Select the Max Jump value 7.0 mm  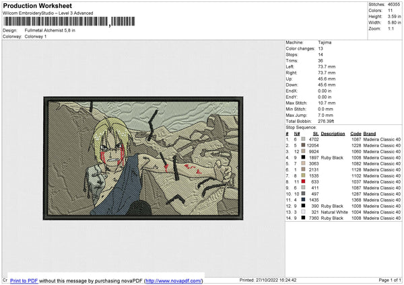[325, 115]
